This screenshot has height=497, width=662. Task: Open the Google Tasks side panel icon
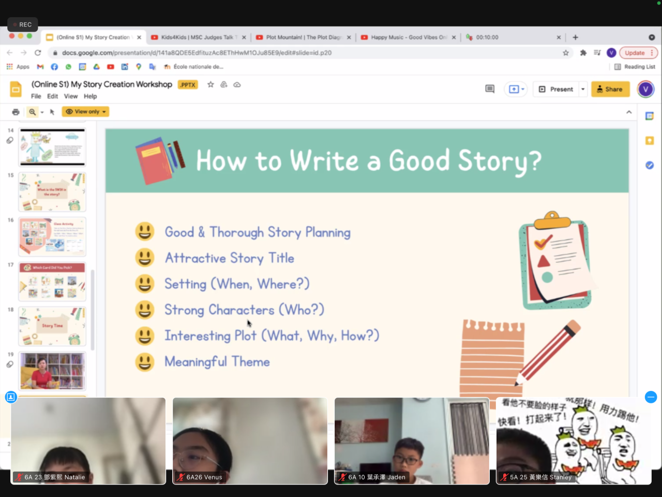click(650, 165)
